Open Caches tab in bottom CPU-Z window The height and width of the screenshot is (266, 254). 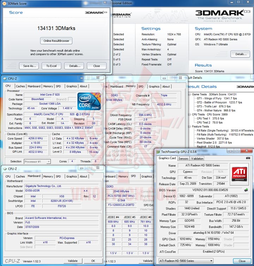20,176
